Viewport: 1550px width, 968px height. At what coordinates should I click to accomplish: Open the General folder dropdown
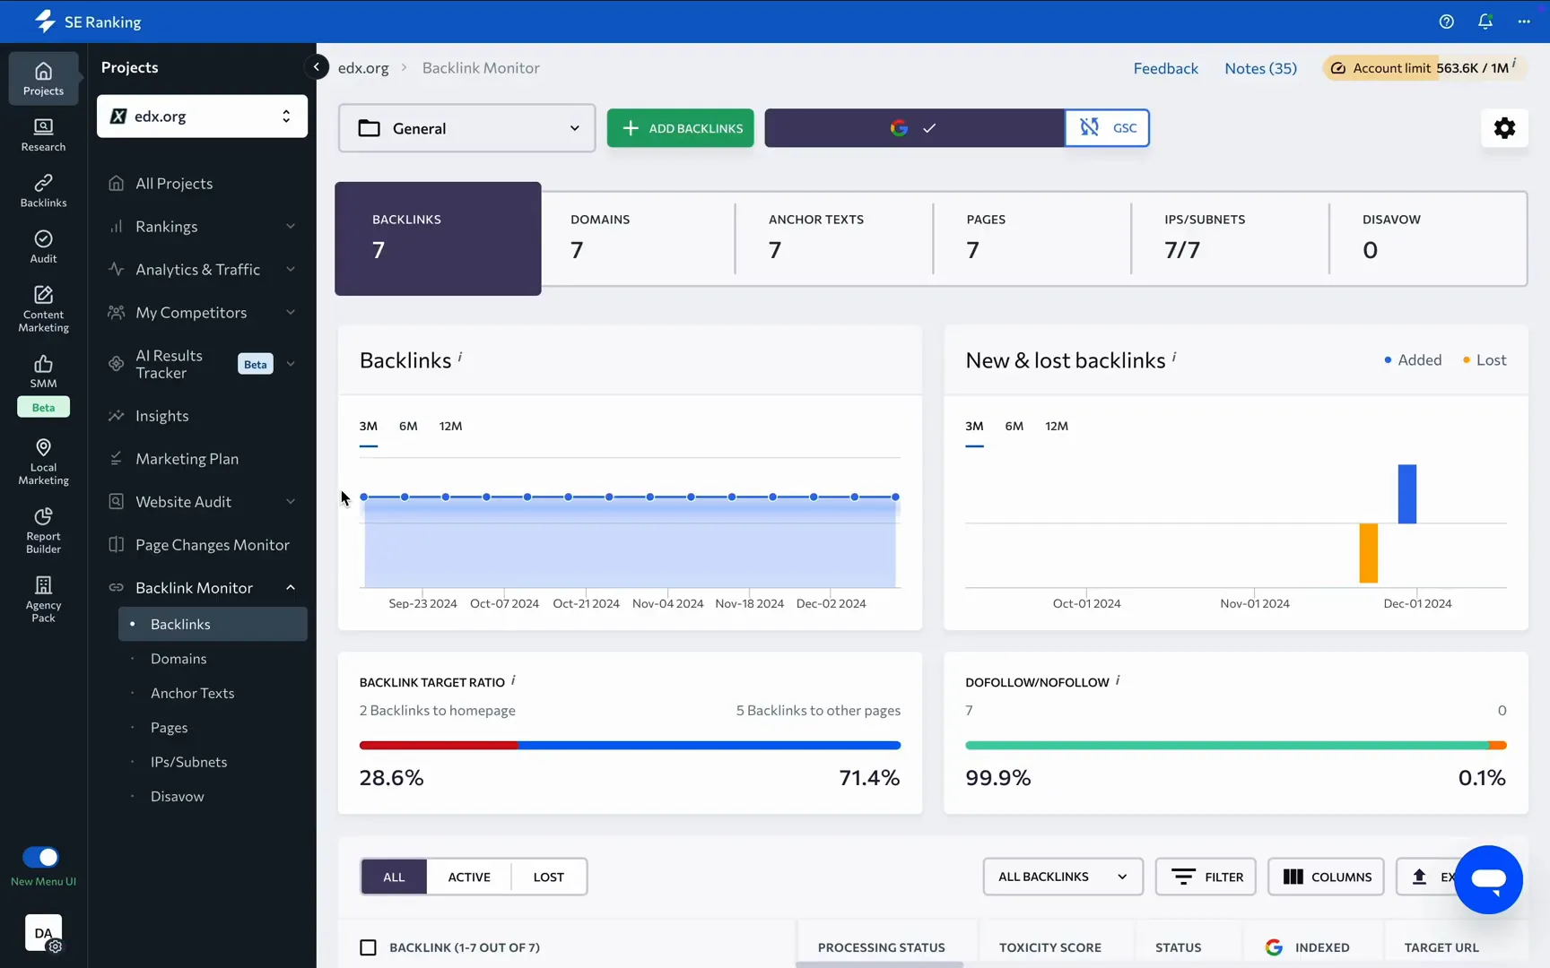pyautogui.click(x=466, y=128)
